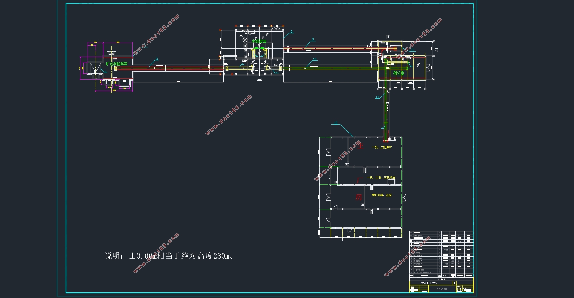The height and width of the screenshot is (298, 574).
Task: Click callout number 9 on the upper conveyor
Action: [x=313, y=39]
